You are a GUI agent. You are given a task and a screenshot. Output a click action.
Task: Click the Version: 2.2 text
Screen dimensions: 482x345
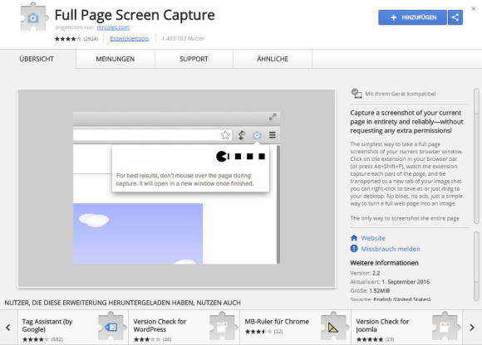click(365, 273)
